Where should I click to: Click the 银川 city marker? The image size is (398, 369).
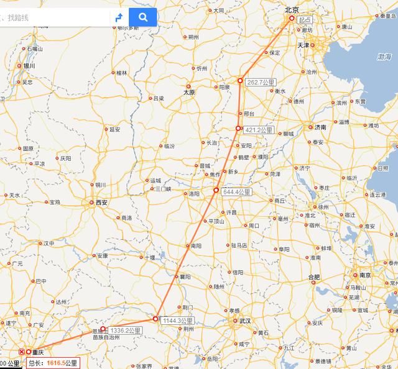tap(19, 66)
